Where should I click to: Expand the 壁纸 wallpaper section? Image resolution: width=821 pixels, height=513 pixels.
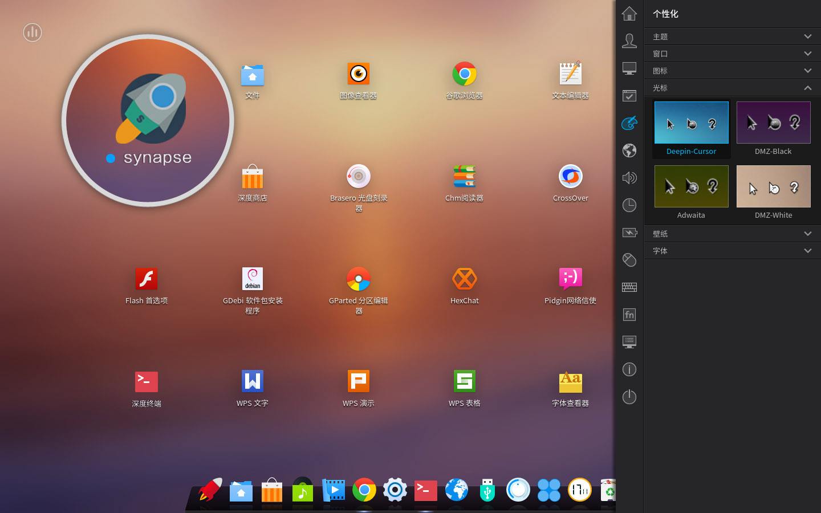point(732,234)
